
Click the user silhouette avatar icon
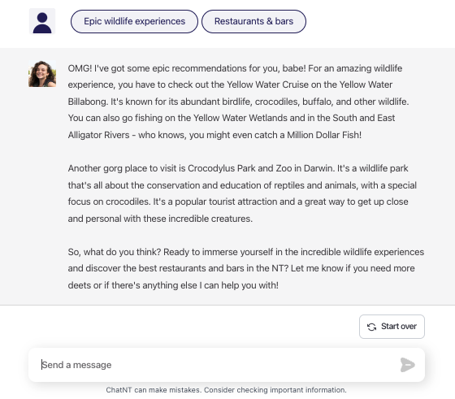(x=42, y=21)
